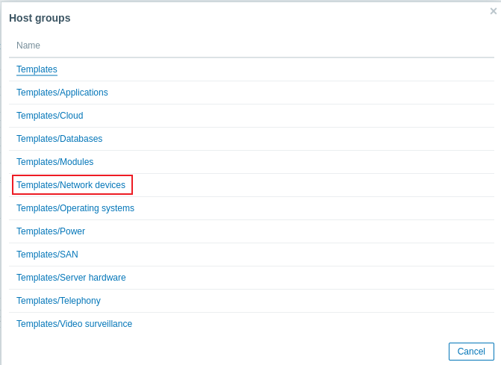
Task: Click the Cancel button
Action: tap(471, 352)
